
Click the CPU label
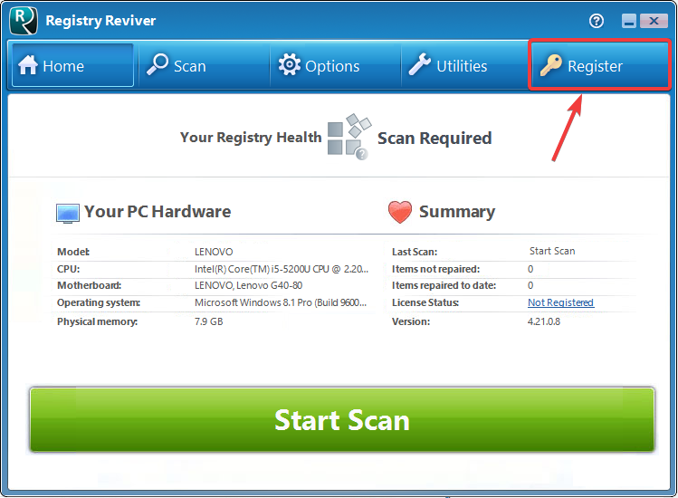click(x=68, y=269)
